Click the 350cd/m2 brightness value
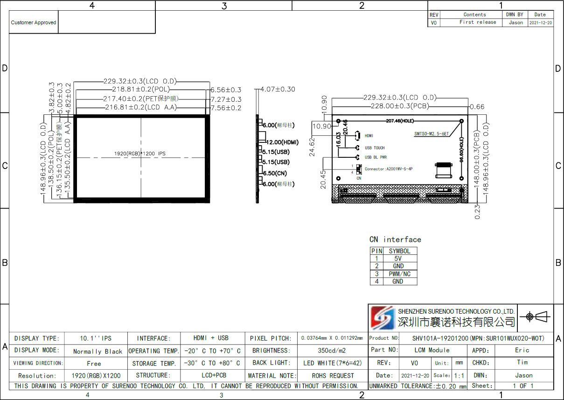564x400 pixels. 332,351
